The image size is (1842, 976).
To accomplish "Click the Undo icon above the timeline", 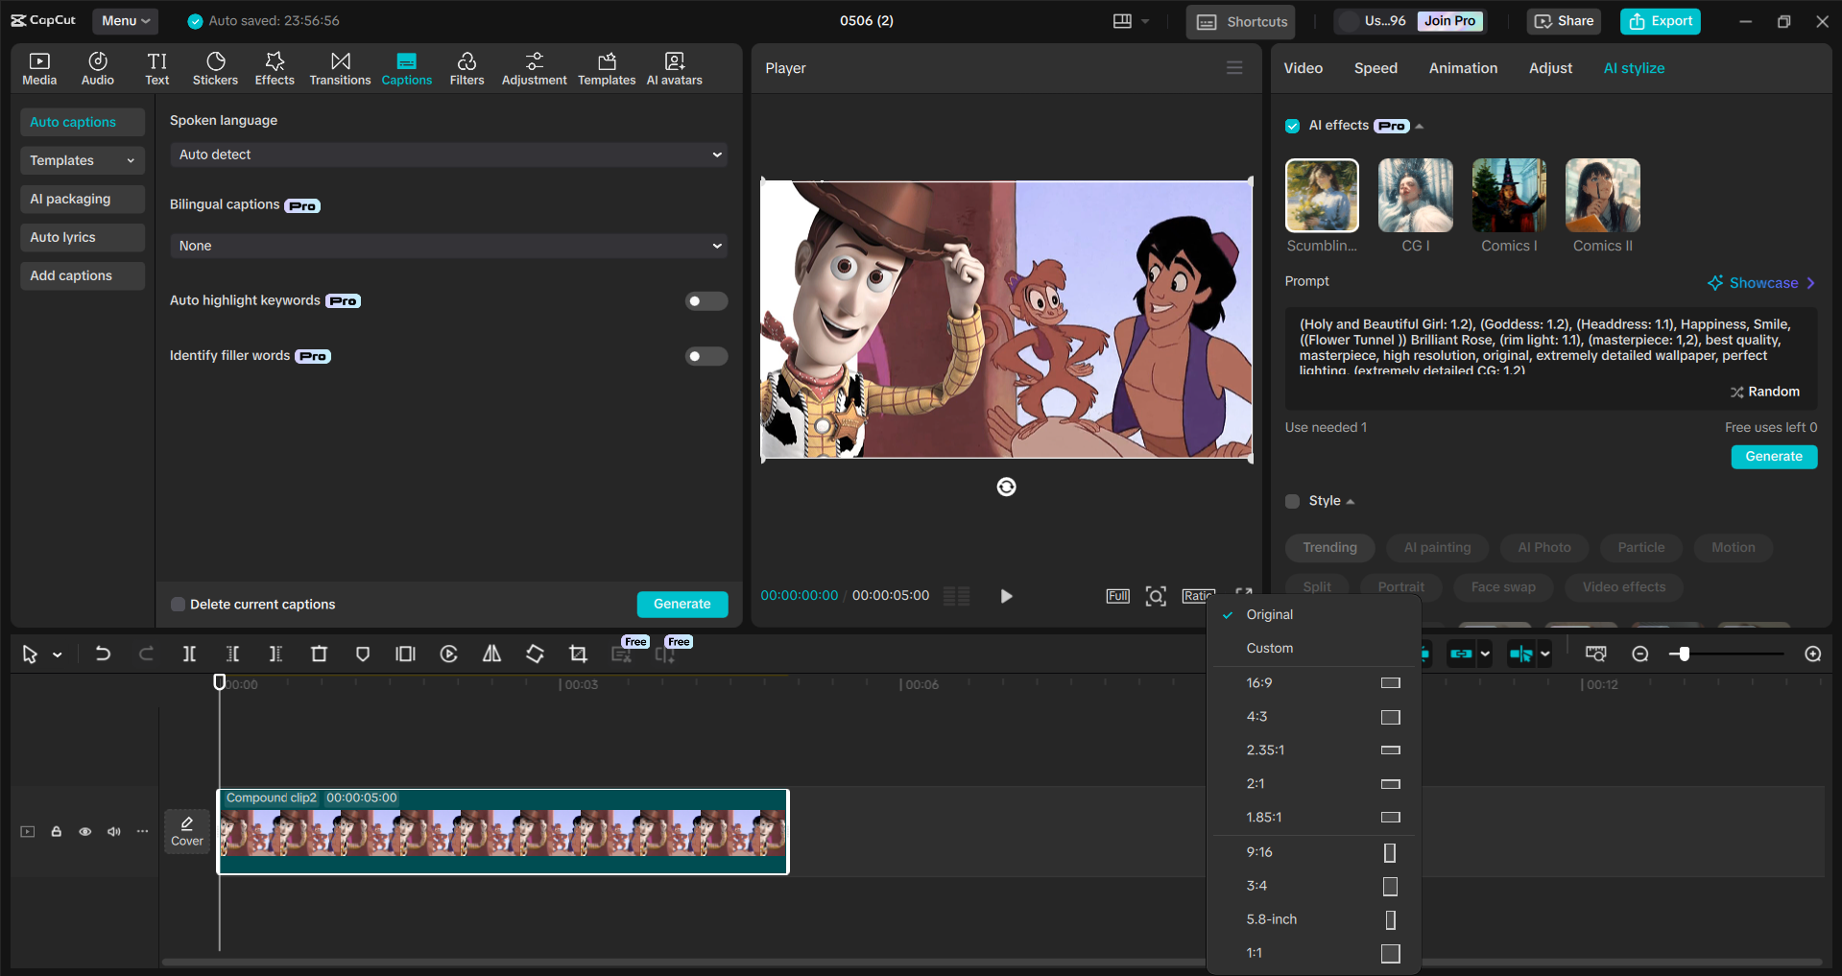I will [103, 654].
